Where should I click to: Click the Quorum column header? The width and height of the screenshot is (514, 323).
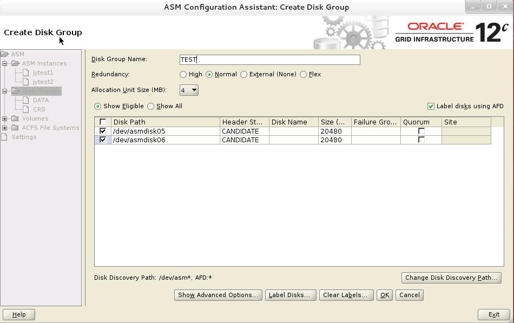(421, 122)
